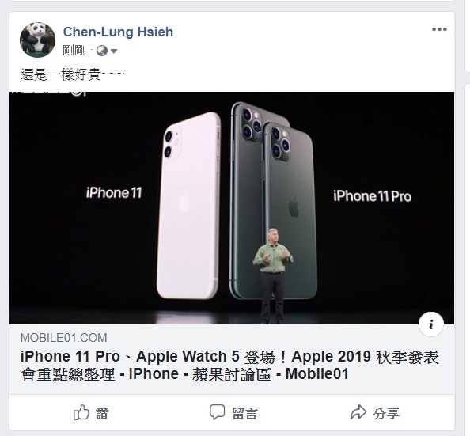Click the iPhone 11 Pro label in image
Image resolution: width=470 pixels, height=436 pixels.
372,196
